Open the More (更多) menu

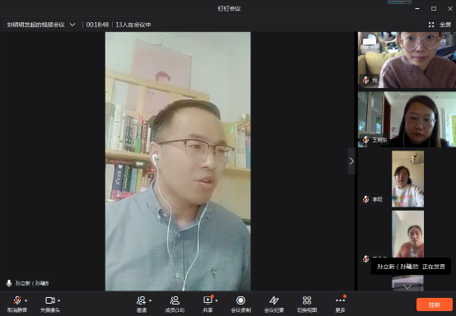tap(340, 304)
